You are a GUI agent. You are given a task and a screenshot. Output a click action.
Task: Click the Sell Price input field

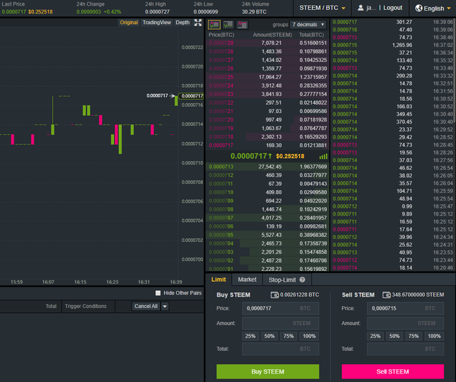[x=405, y=308]
